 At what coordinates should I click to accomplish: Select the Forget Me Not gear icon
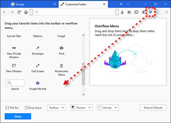click(x=38, y=83)
